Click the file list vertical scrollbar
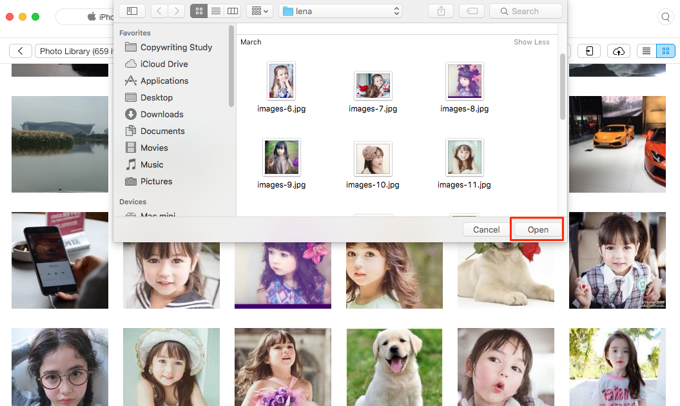Viewport: 680px width, 406px height. pyautogui.click(x=563, y=86)
